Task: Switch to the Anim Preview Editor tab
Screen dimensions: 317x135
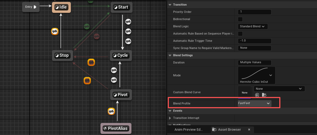Action: 189,130
